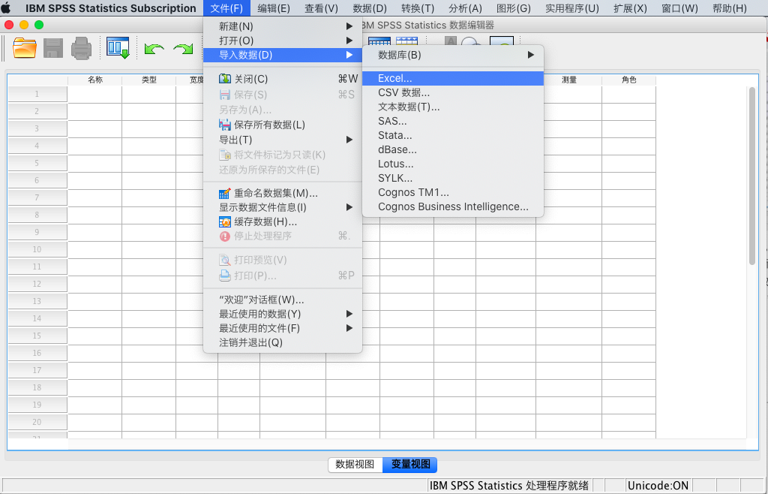Click the green redo arrow icon
This screenshot has width=768, height=494.
point(183,48)
